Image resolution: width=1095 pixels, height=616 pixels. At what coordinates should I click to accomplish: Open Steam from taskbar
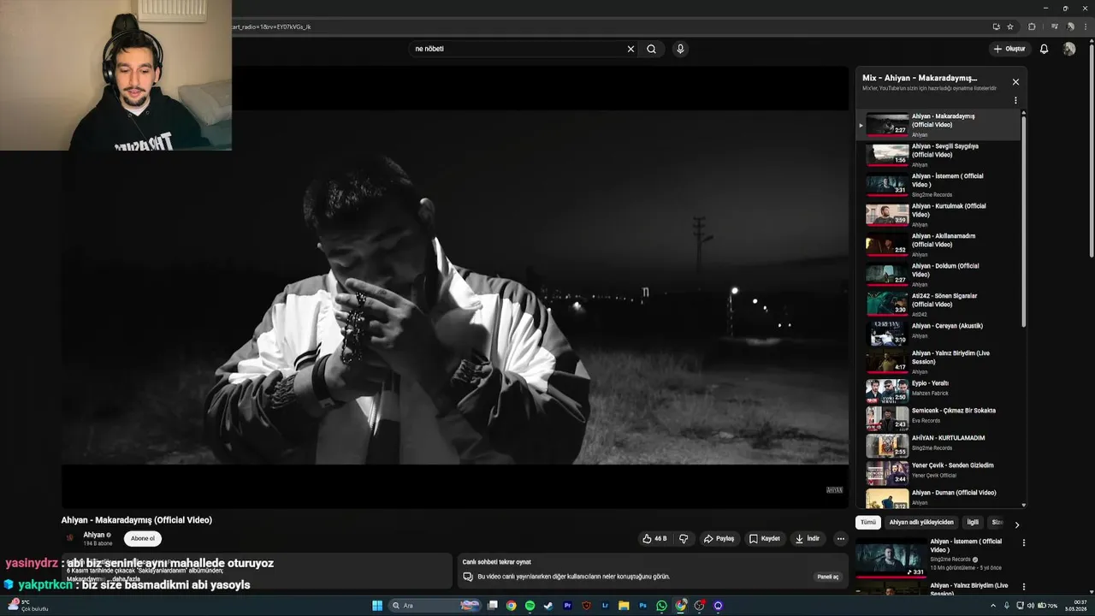coord(548,606)
